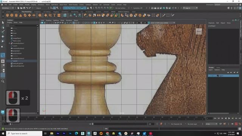Open the Symmetry Off dropdown
The image size is (242, 136).
(x=138, y=8)
